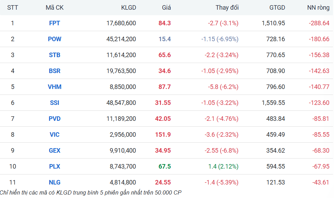Click the Mã CK column header
The image size is (334, 198).
[55, 8]
